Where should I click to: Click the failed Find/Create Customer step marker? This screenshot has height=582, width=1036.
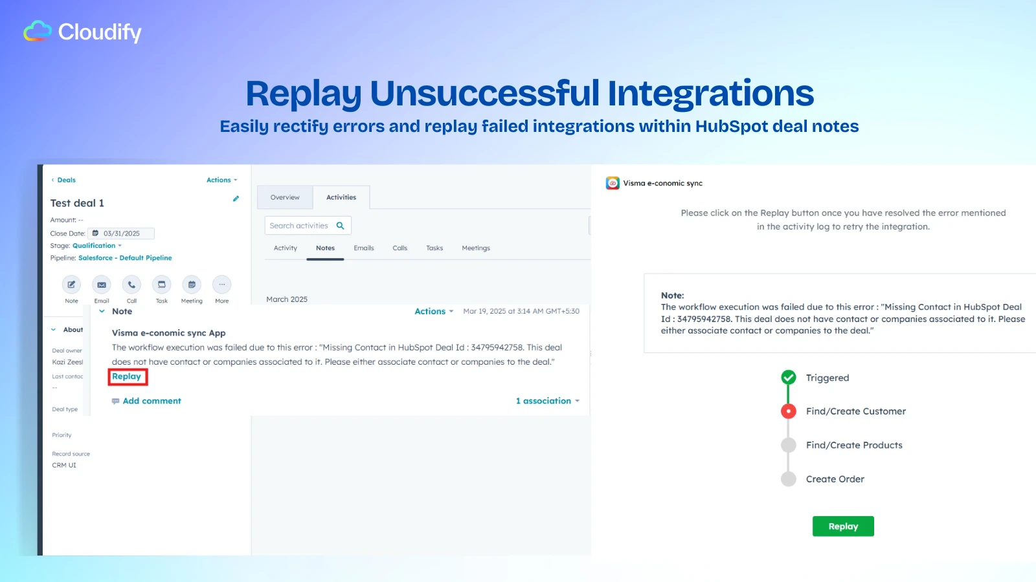(x=789, y=411)
